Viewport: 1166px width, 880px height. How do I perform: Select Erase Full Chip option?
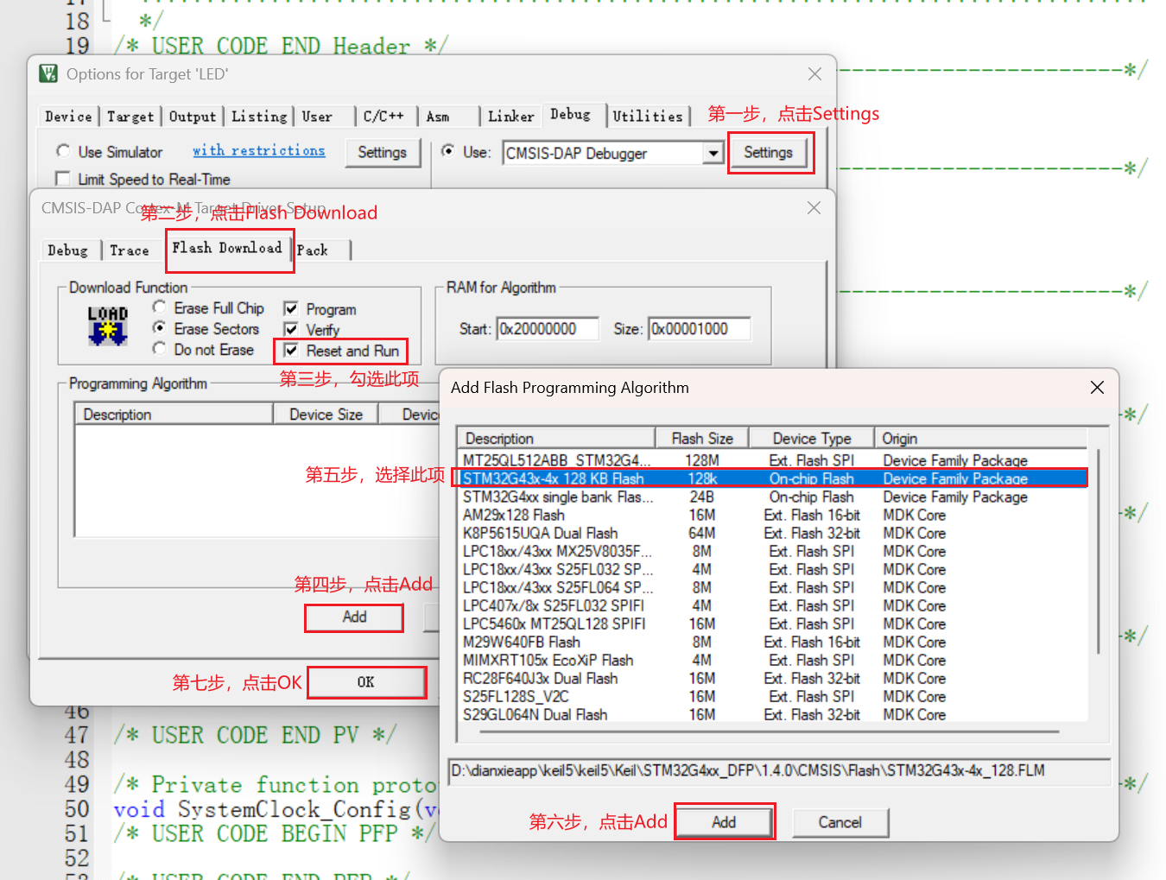click(159, 307)
